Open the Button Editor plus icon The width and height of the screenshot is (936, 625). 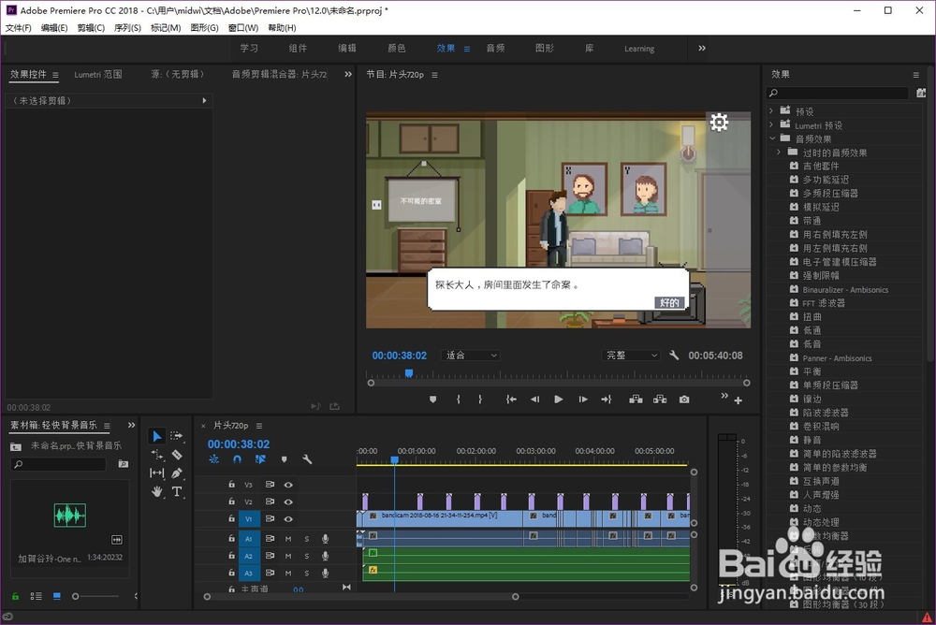tap(739, 401)
